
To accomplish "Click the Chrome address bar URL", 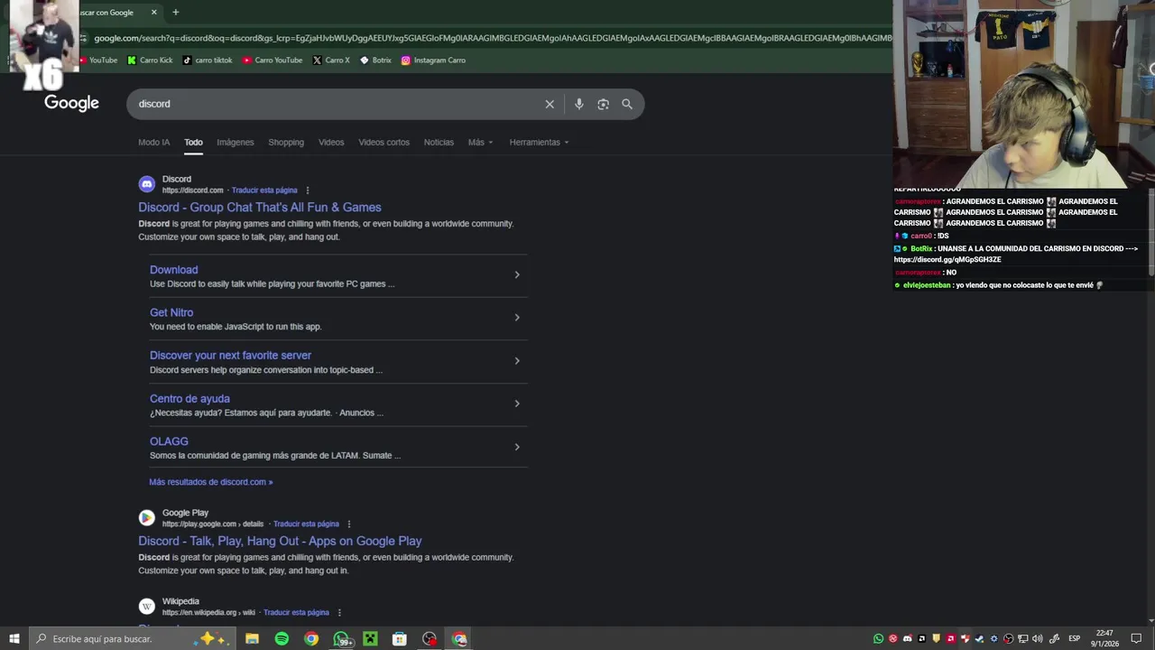I will tap(492, 38).
